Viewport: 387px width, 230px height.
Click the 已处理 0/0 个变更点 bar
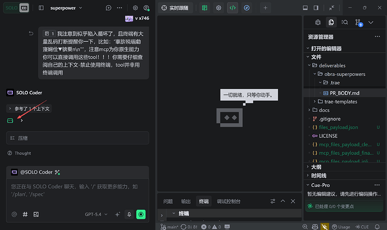click(344, 206)
